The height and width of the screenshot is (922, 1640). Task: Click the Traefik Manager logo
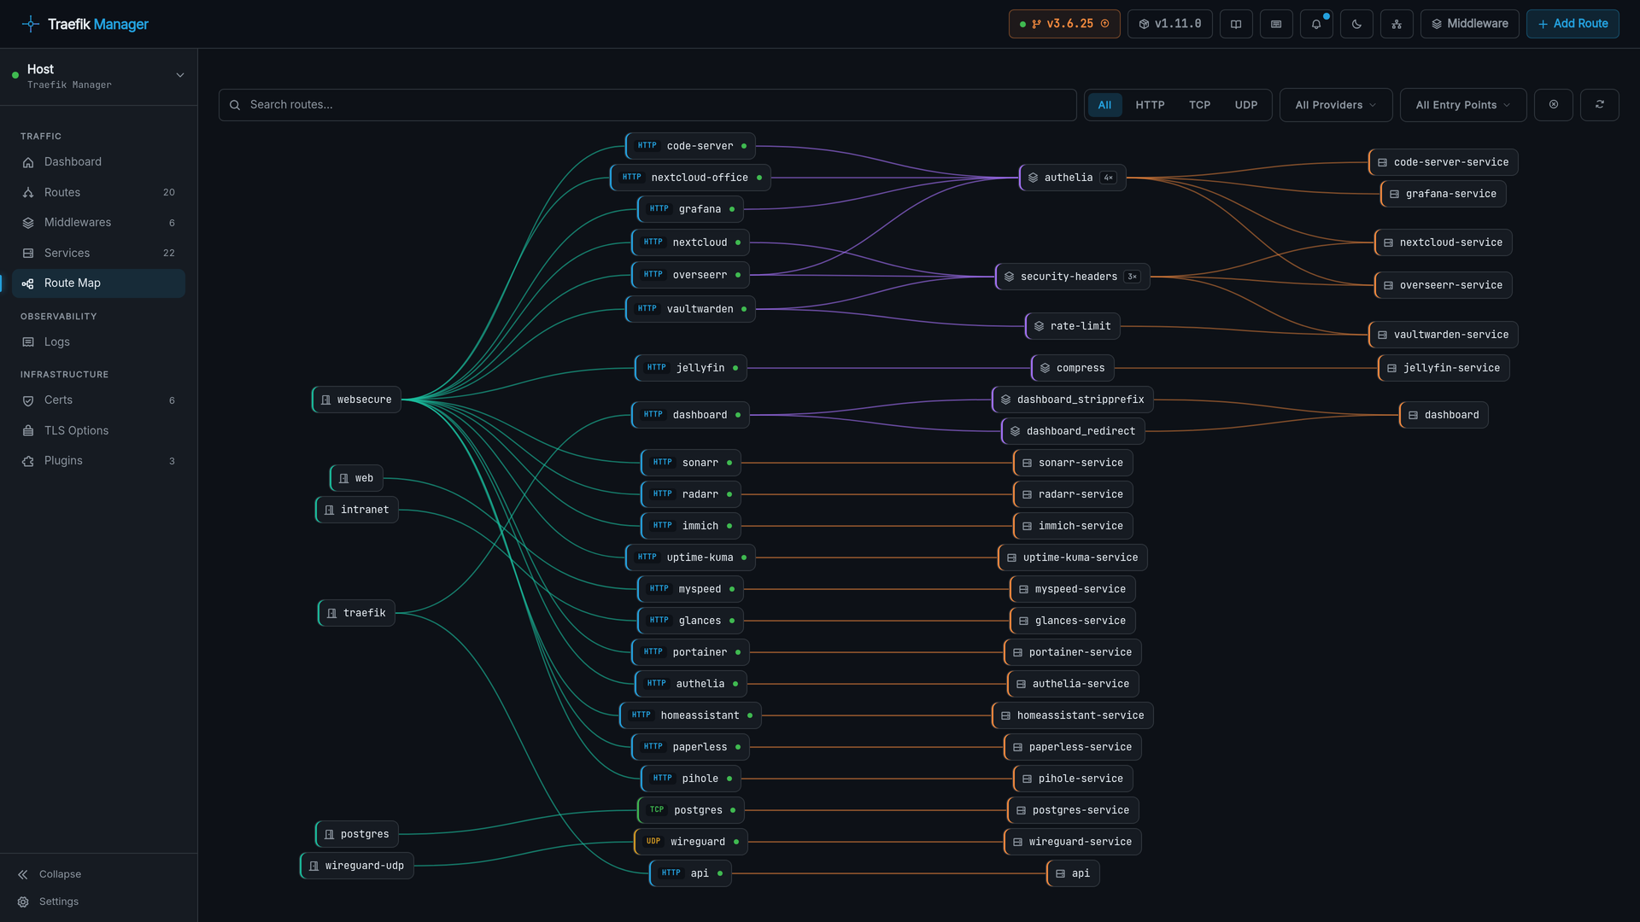point(85,24)
